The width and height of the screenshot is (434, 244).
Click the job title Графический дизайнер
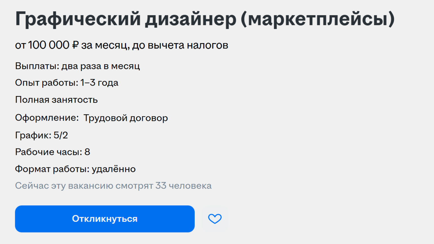click(x=125, y=19)
